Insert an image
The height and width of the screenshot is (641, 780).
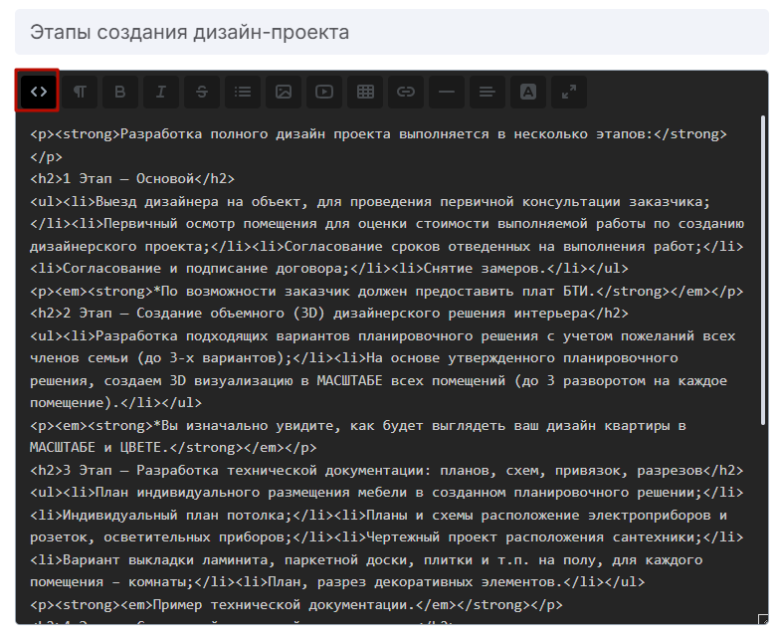pyautogui.click(x=284, y=92)
